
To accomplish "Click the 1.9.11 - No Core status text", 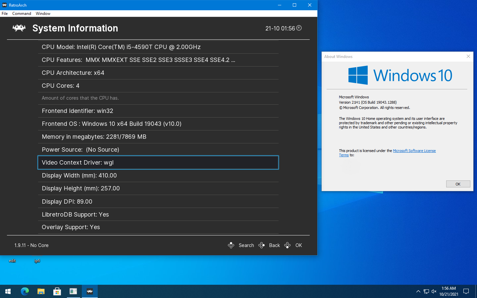I will tap(31, 245).
